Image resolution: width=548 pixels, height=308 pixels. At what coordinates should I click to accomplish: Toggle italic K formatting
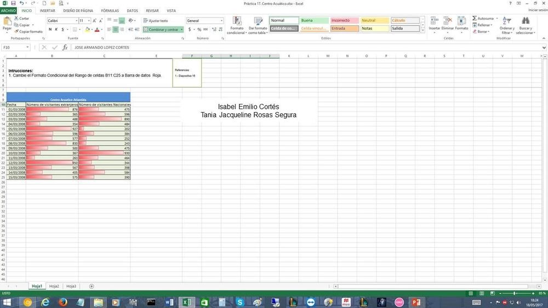pyautogui.click(x=56, y=30)
